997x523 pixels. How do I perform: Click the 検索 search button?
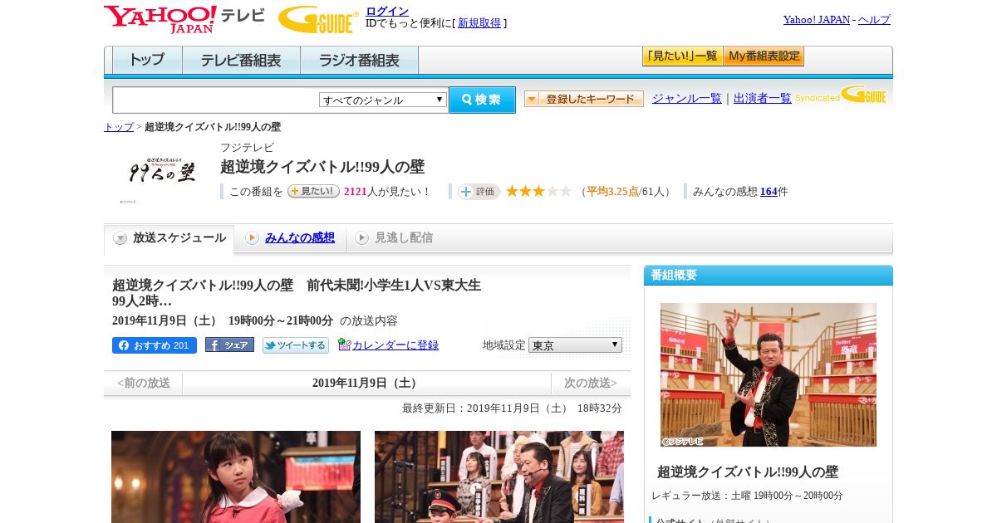click(482, 100)
